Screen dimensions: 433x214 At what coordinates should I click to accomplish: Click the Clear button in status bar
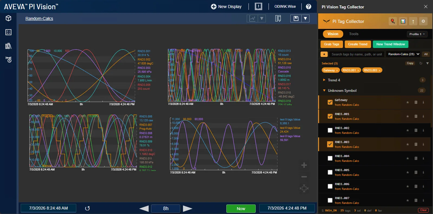point(424,210)
